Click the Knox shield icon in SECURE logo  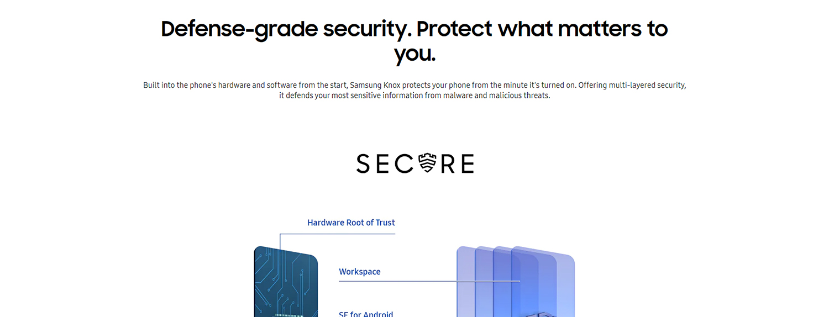coord(428,163)
